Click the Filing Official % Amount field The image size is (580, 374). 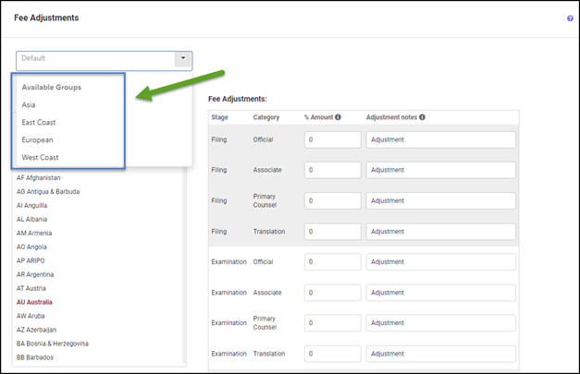332,139
